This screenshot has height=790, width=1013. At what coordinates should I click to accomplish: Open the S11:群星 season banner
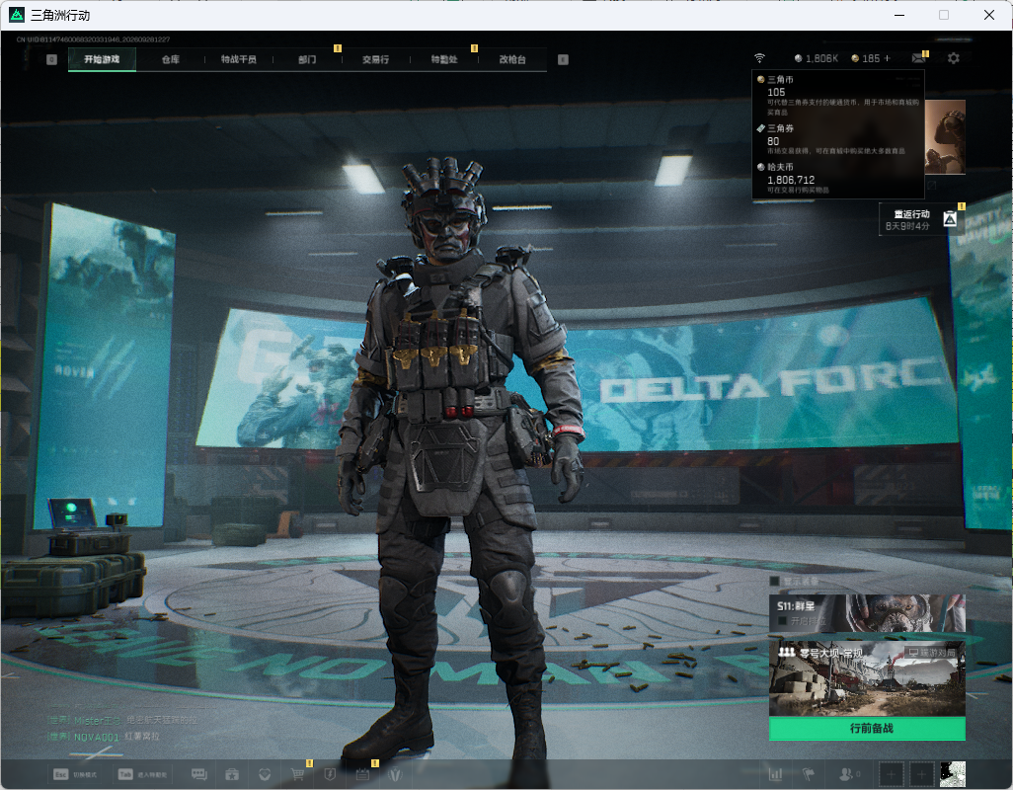pyautogui.click(x=867, y=613)
